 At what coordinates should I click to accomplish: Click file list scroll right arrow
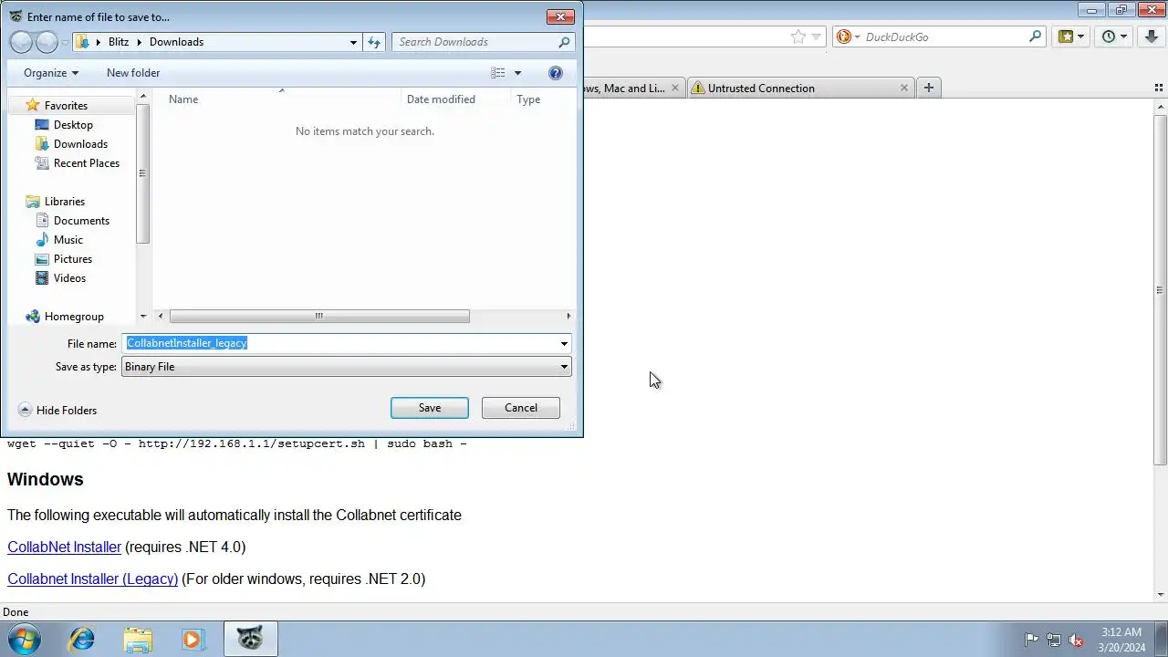[568, 317]
